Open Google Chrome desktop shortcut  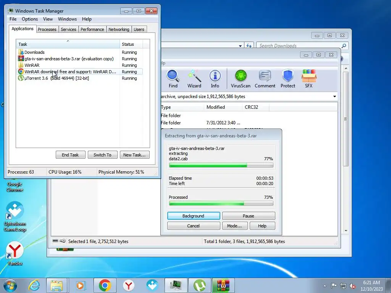pyautogui.click(x=15, y=186)
